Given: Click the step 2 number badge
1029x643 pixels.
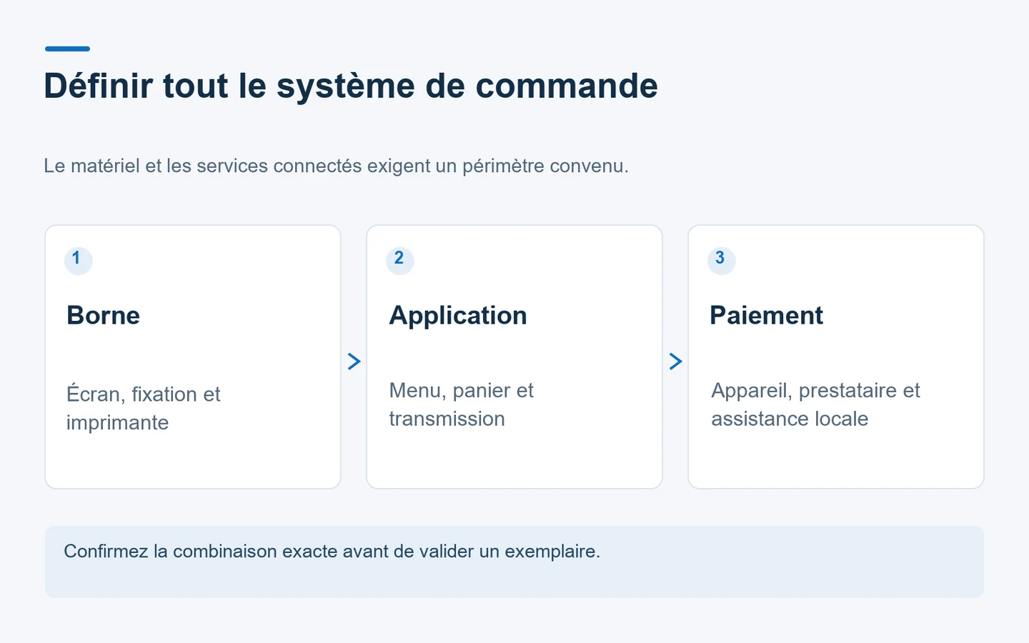Looking at the screenshot, I should 400,260.
